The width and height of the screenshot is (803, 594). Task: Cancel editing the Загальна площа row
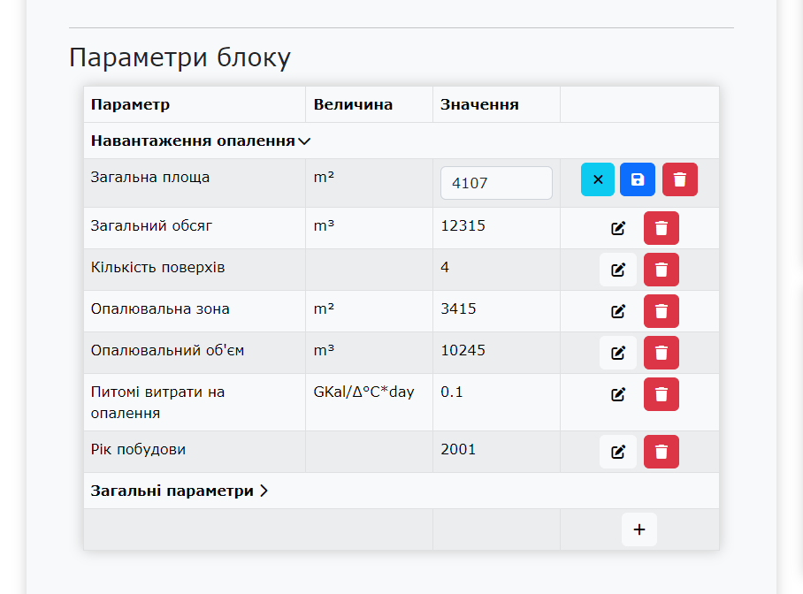[x=597, y=179]
